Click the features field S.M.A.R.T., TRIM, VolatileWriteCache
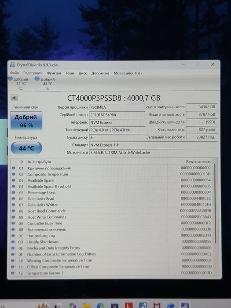The height and width of the screenshot is (308, 231). [153, 152]
